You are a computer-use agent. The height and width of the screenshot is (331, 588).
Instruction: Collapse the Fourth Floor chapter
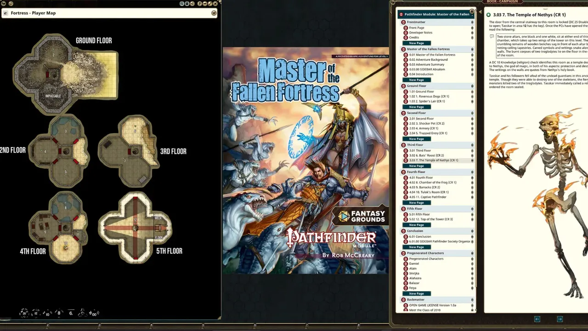pyautogui.click(x=437, y=172)
